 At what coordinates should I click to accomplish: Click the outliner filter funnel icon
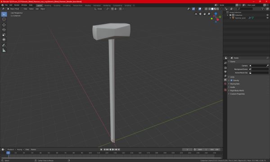click(x=262, y=9)
